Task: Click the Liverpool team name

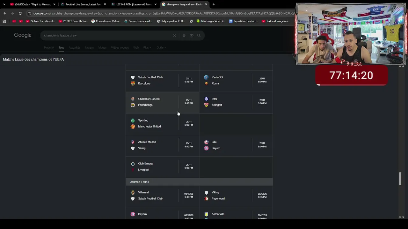Action: click(143, 170)
